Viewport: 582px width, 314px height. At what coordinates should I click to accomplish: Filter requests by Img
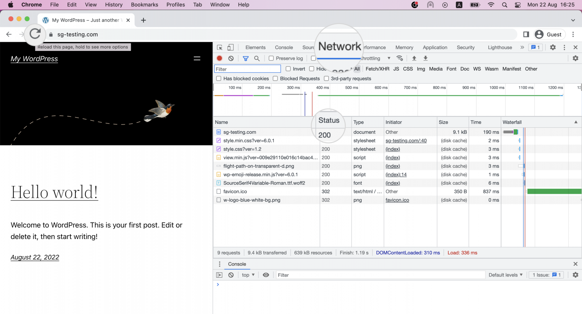click(421, 69)
